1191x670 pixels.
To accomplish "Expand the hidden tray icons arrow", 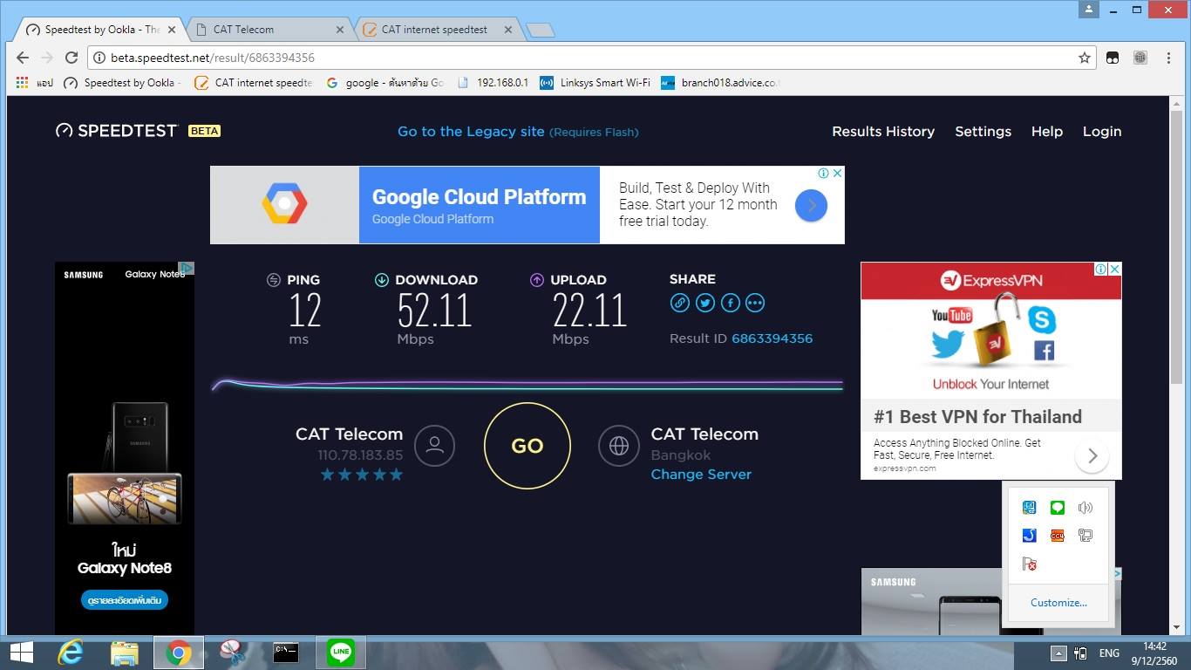I will click(x=1058, y=653).
